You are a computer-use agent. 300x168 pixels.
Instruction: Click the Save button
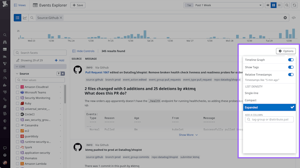(x=78, y=5)
